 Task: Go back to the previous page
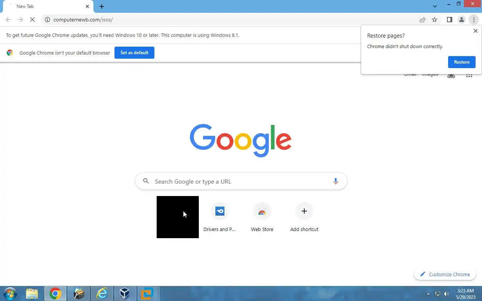click(x=8, y=20)
